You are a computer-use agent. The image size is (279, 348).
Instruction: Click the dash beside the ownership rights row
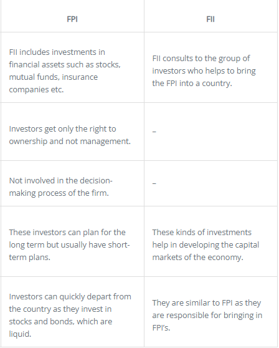point(154,132)
